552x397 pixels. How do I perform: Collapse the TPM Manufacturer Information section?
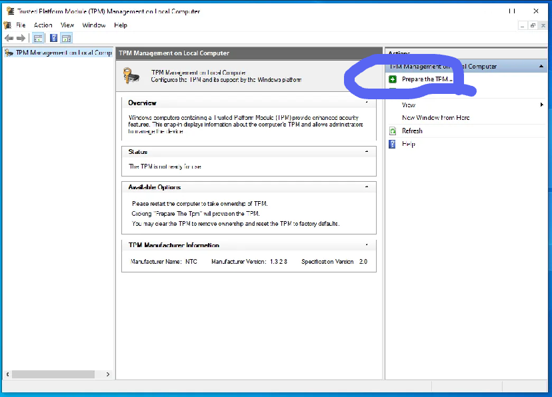click(367, 244)
